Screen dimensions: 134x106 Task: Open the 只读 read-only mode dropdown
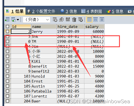click(x=37, y=20)
